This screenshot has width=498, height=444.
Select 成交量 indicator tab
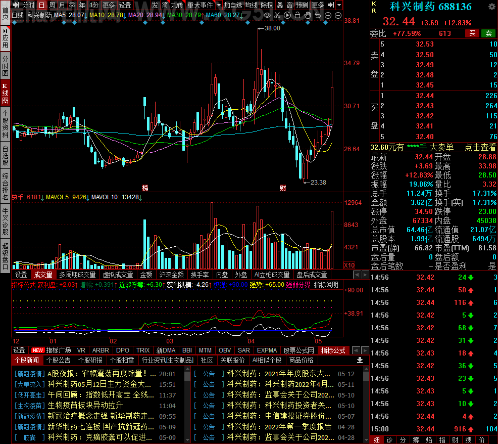point(43,275)
